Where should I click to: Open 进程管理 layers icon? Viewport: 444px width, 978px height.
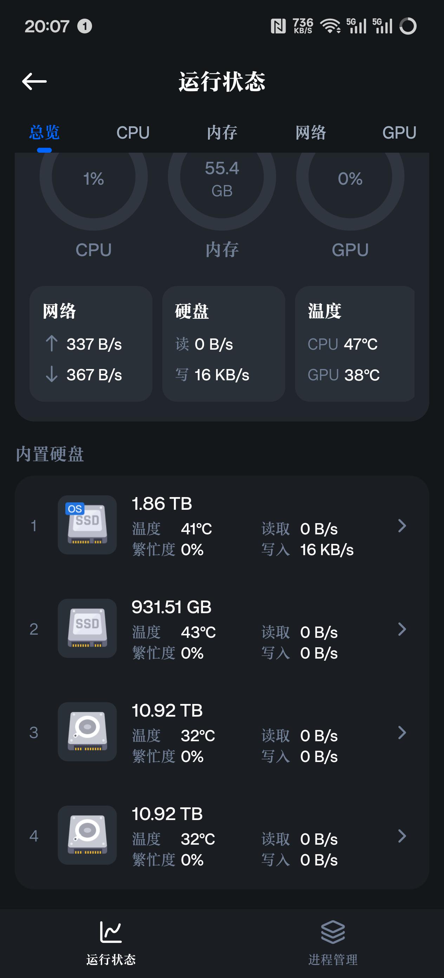point(333,932)
